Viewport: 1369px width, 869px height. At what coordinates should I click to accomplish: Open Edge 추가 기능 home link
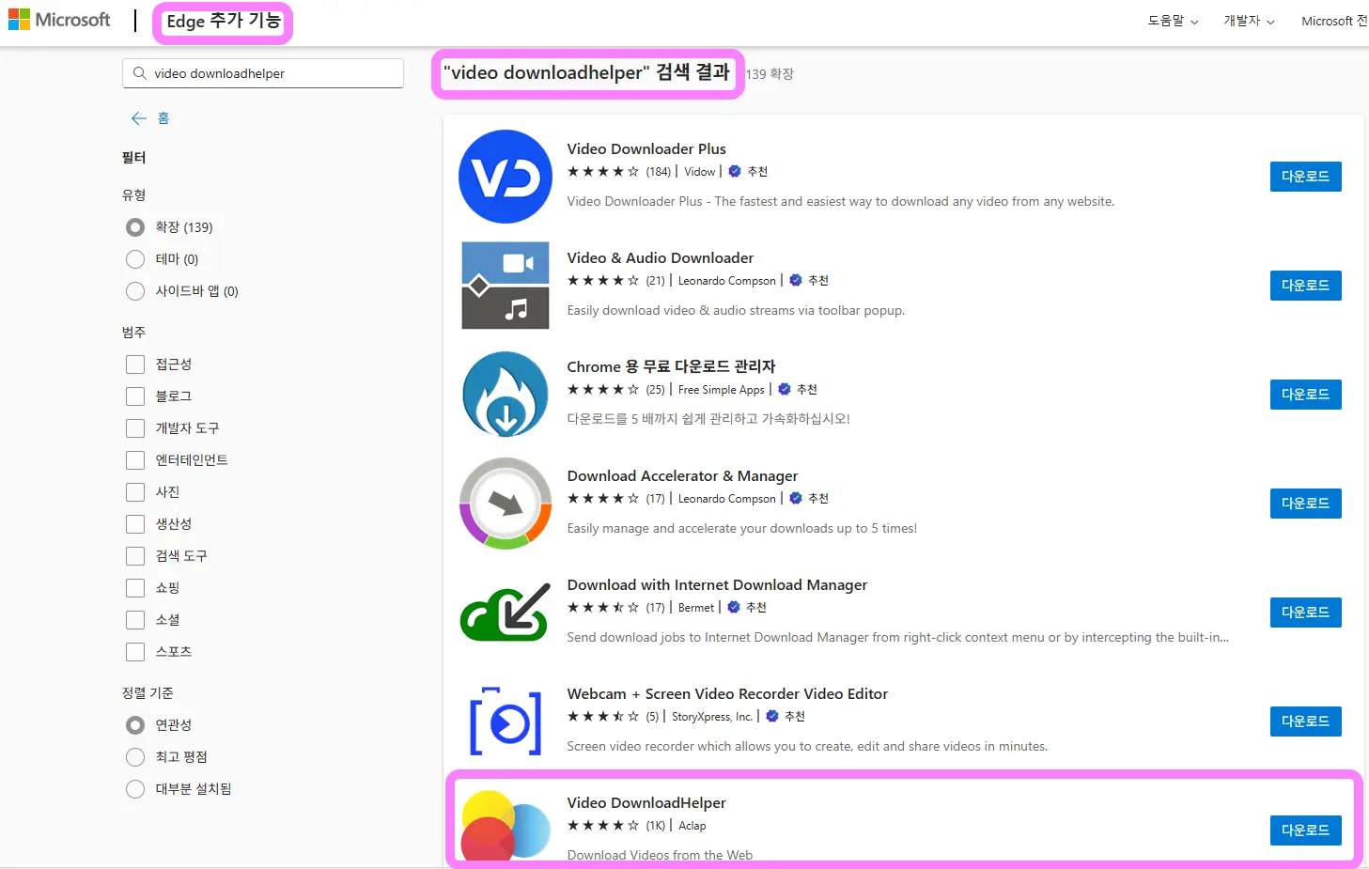click(x=224, y=22)
